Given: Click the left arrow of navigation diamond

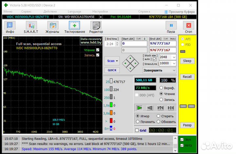Looking at the screenshot, I should [x=125, y=63].
